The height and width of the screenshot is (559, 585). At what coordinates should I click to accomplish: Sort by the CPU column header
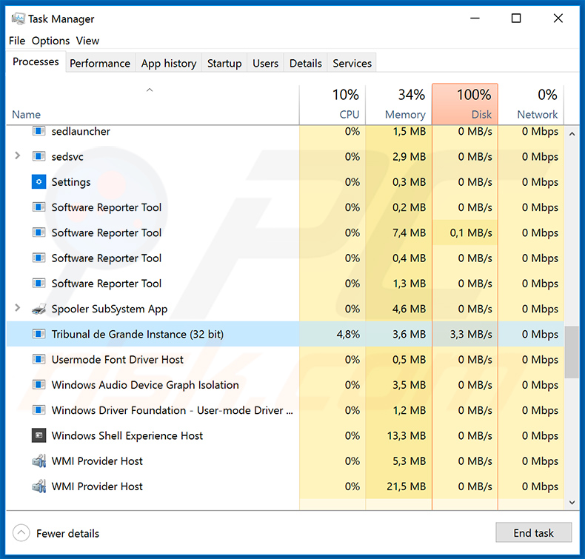[332, 104]
